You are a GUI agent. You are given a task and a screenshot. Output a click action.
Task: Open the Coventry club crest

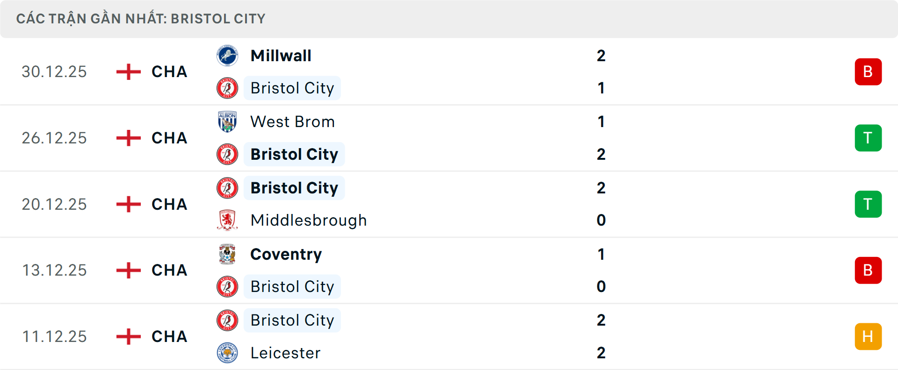click(228, 254)
